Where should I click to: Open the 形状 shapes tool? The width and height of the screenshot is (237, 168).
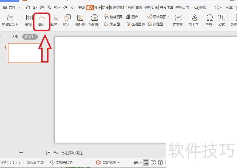tap(67, 20)
